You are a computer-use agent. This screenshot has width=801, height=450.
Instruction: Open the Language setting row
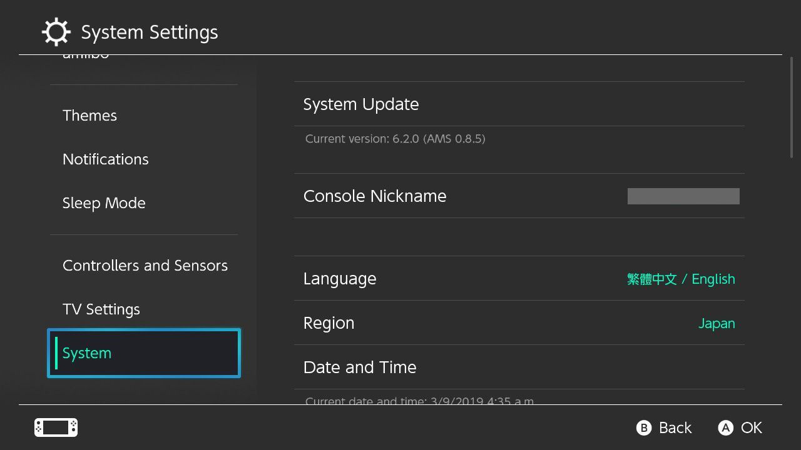pyautogui.click(x=519, y=278)
